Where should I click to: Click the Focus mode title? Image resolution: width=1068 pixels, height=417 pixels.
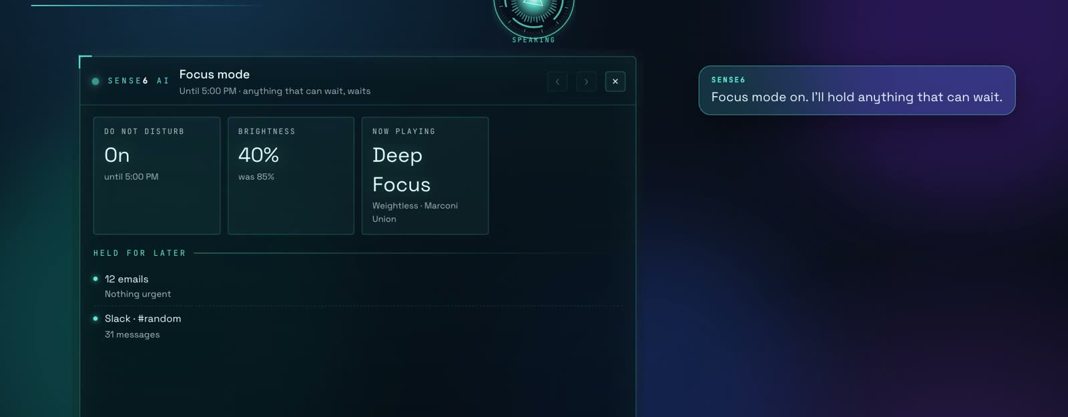(x=214, y=75)
